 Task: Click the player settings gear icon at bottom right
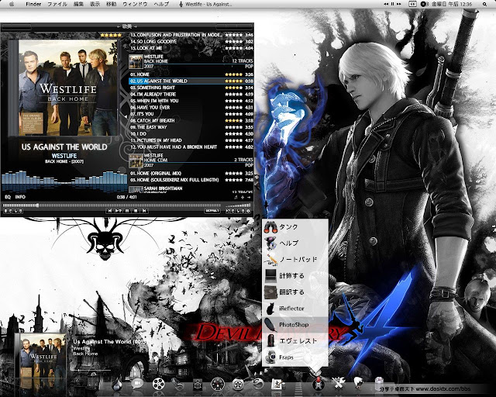pyautogui.click(x=248, y=211)
